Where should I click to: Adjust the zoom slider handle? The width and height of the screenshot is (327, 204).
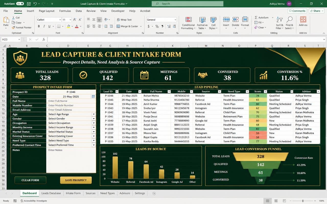pos(303,201)
